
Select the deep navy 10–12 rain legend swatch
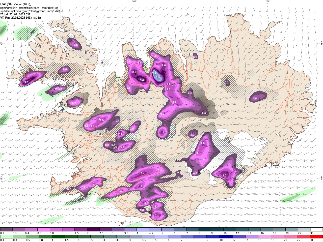point(226,237)
